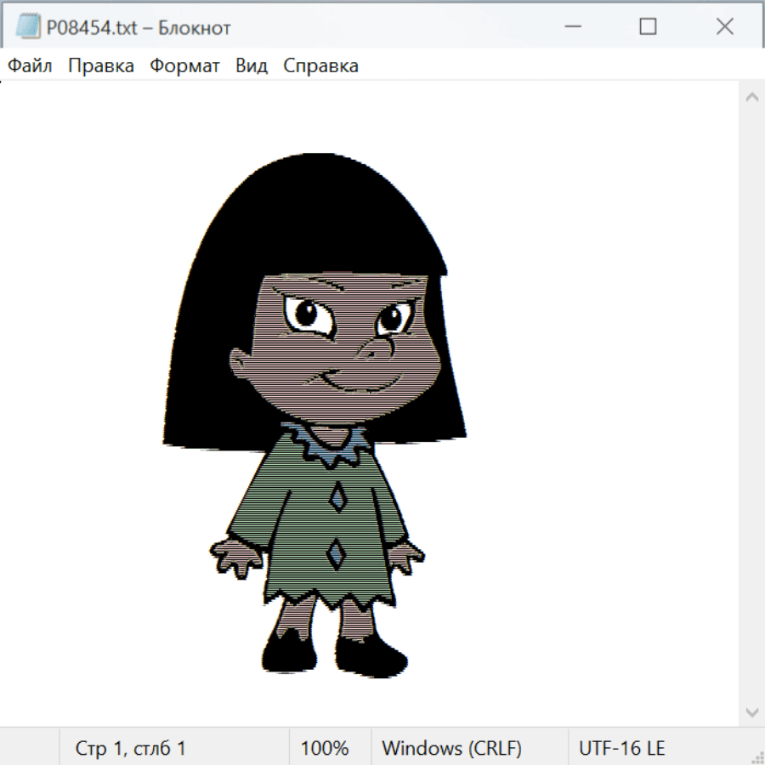Click the P08454.txt title bar text
Image resolution: width=765 pixels, height=765 pixels.
(138, 28)
